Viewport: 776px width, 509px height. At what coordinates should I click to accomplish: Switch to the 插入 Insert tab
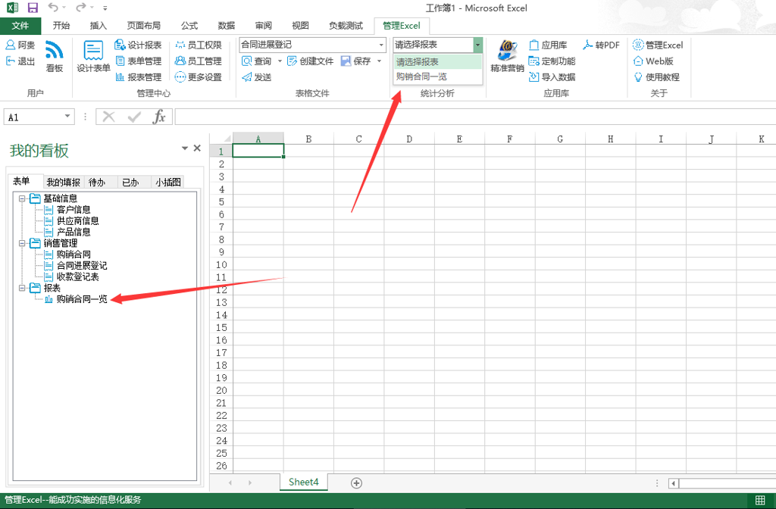(x=98, y=26)
